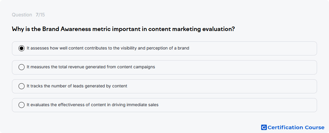The image size is (329, 133).
Task: Pick the driving immediate sales radio button
Action: click(x=22, y=105)
